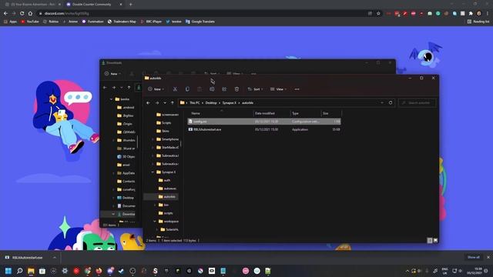Open the Funimation bookmark

coord(92,22)
